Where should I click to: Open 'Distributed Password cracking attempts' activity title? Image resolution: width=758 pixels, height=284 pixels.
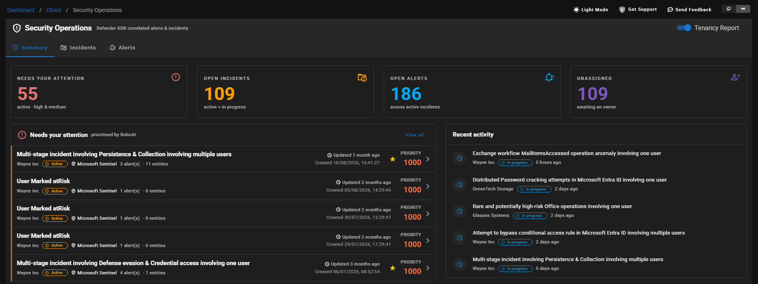point(570,180)
